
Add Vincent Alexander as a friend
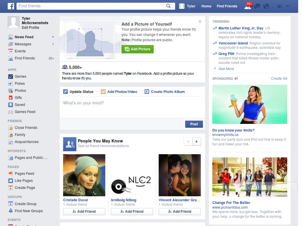pyautogui.click(x=180, y=211)
